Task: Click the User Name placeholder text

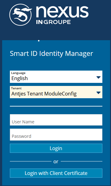Action: coord(23,122)
